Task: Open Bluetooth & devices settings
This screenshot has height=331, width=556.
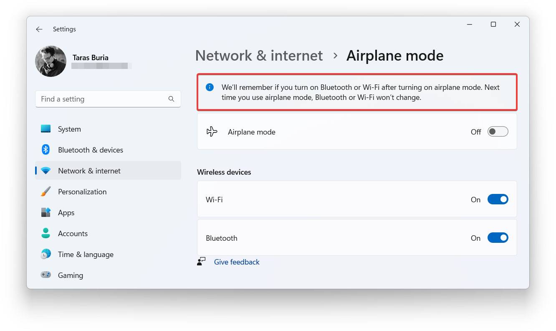Action: (x=45, y=150)
